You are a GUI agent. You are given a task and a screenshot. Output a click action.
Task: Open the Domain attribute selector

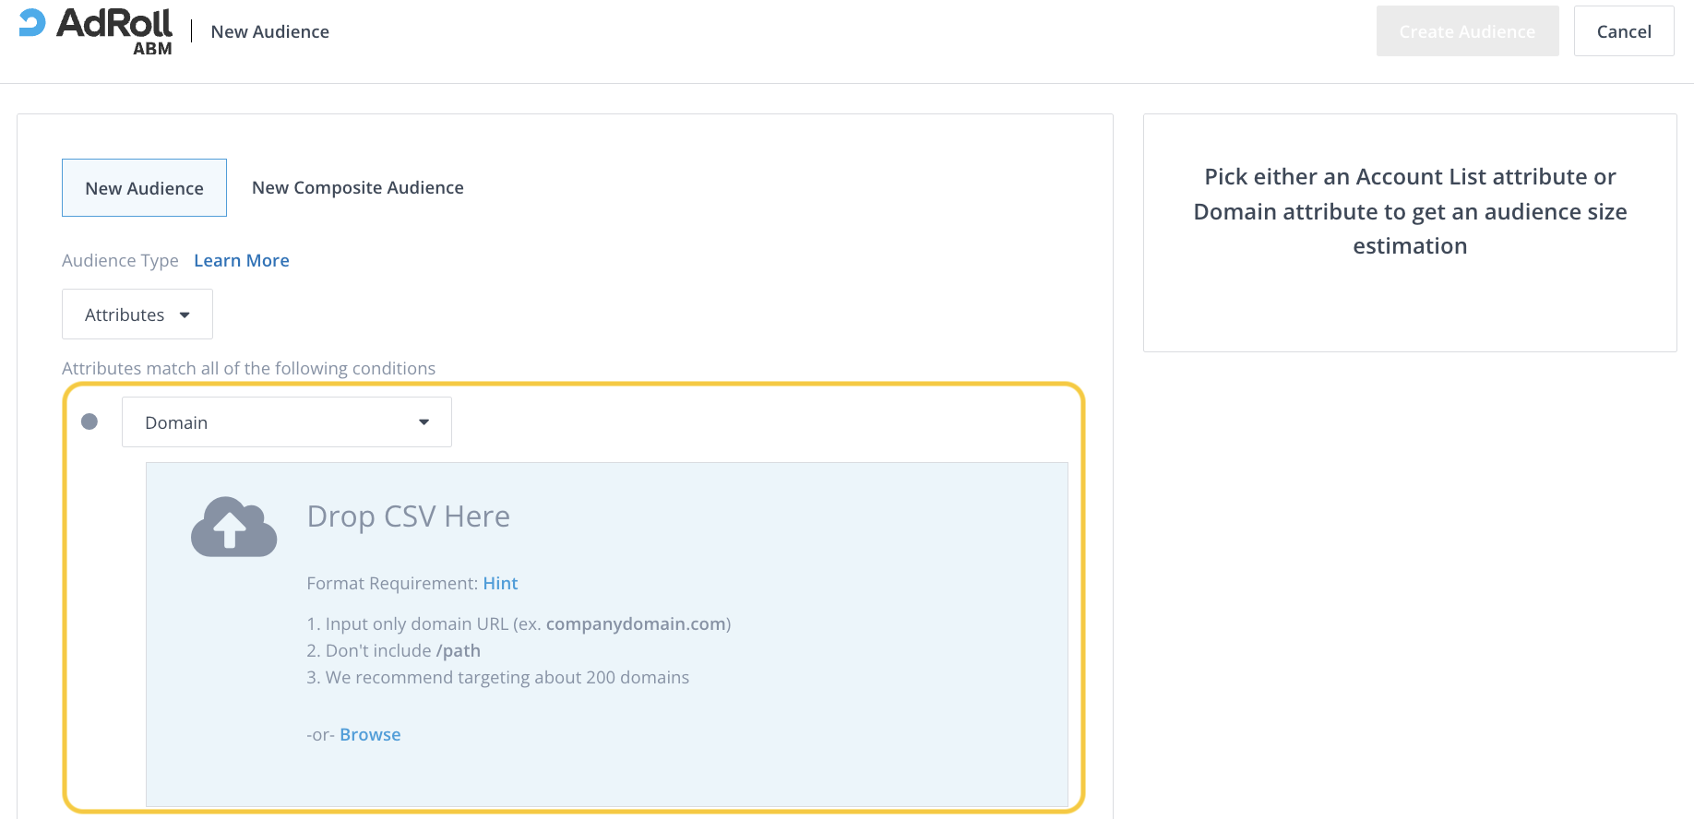point(286,422)
